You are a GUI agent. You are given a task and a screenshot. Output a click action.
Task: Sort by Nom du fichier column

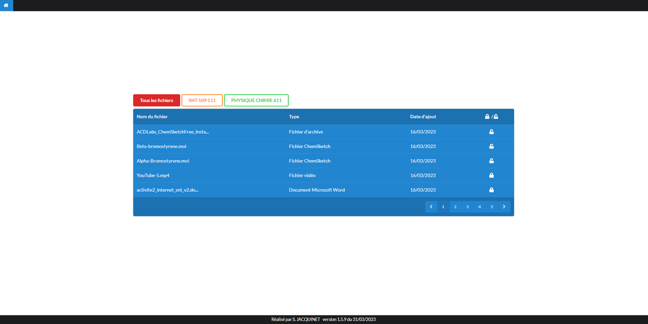coord(152,117)
